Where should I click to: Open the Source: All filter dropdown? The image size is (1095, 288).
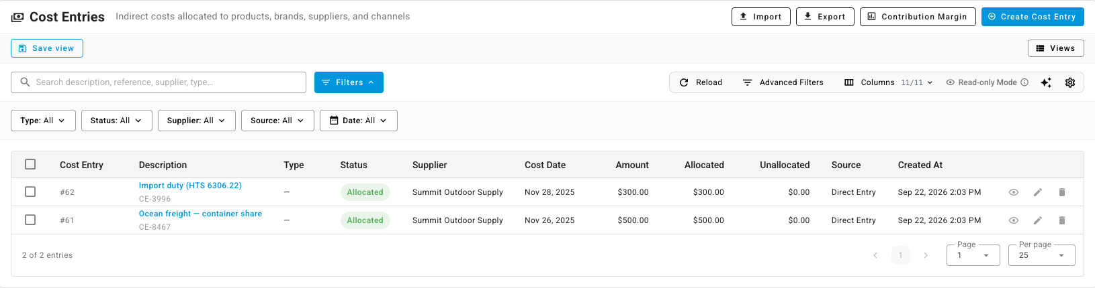pyautogui.click(x=277, y=121)
